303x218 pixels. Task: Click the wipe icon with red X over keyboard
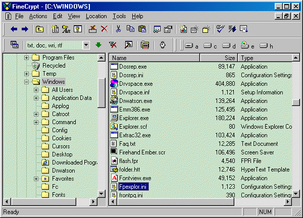coord(92,29)
